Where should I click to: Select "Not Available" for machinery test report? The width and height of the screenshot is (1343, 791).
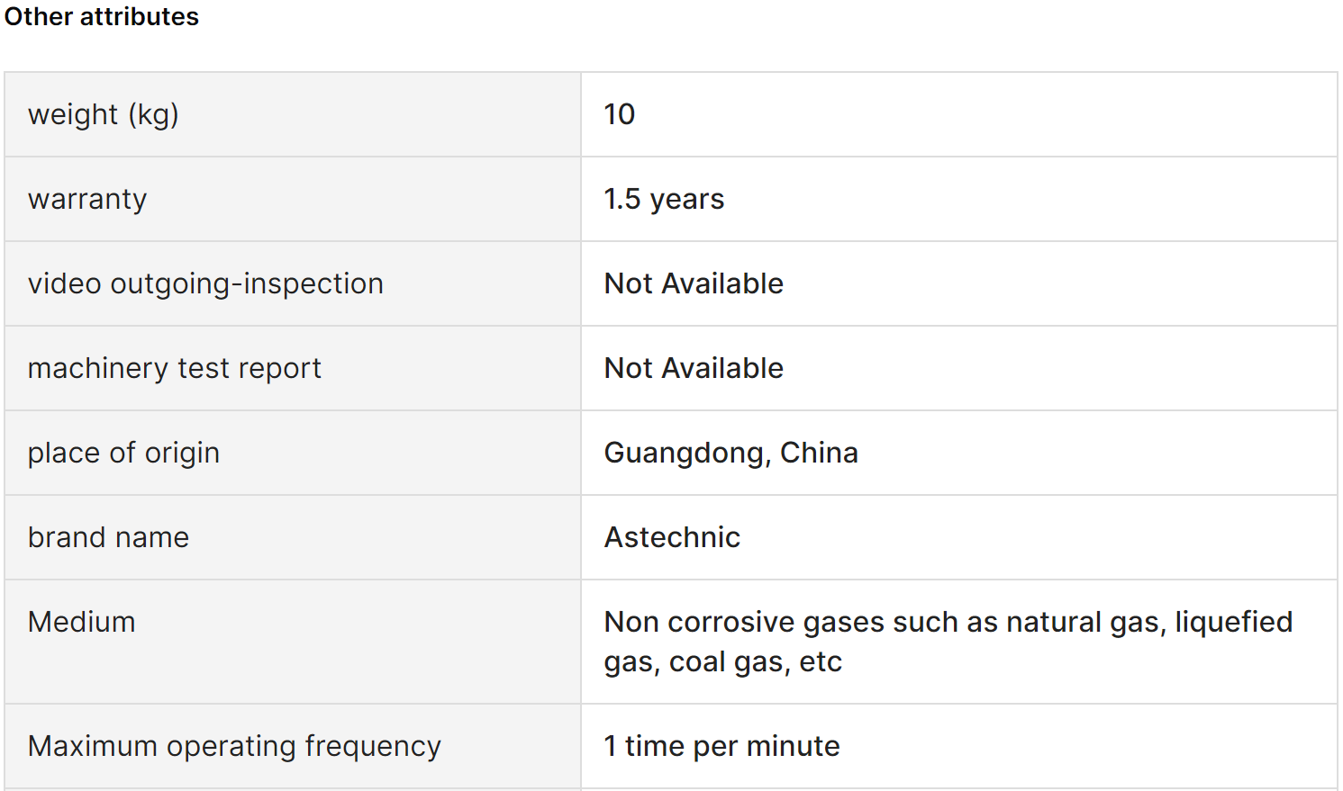click(694, 369)
